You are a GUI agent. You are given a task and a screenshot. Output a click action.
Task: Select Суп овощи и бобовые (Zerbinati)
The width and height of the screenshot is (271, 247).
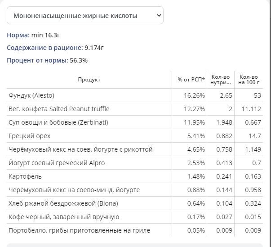click(135, 122)
